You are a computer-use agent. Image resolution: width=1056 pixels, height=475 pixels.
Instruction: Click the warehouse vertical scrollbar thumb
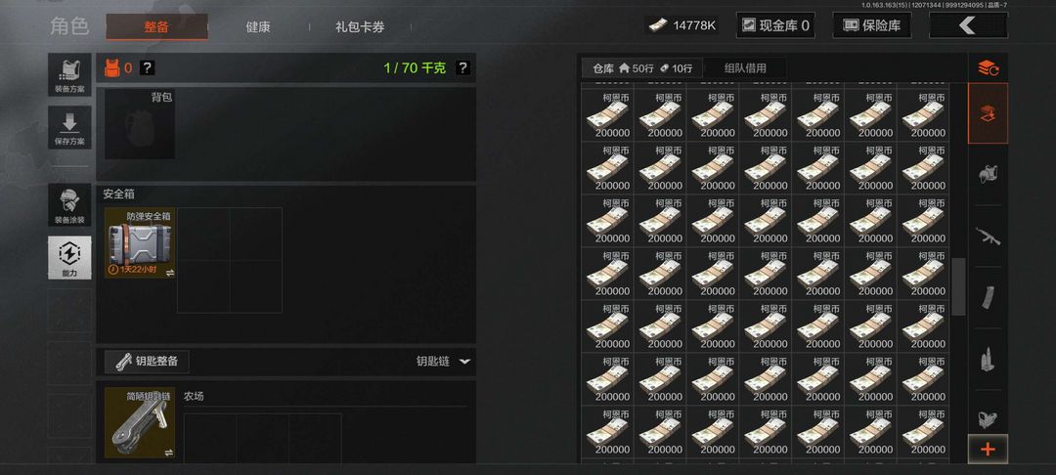[958, 286]
